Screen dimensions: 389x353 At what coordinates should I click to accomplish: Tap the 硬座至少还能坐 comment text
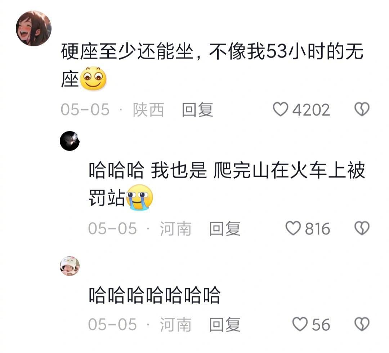click(212, 65)
